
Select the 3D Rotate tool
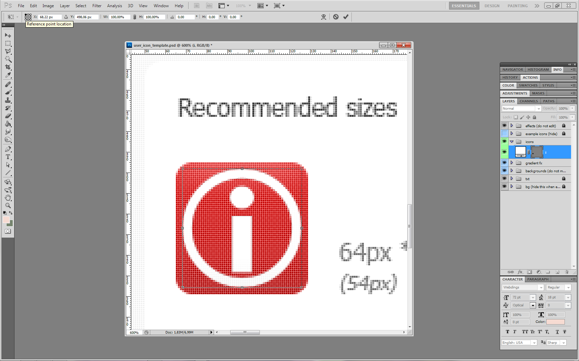point(8,182)
